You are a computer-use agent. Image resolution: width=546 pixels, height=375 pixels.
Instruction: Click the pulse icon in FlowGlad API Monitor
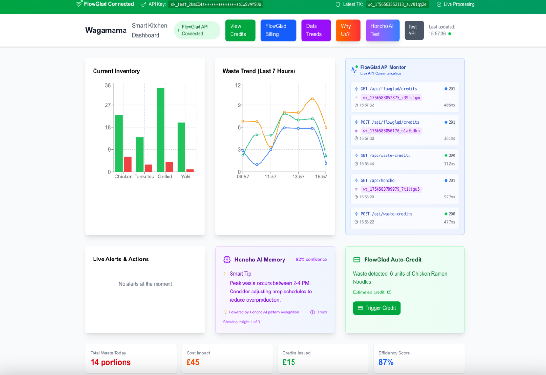[x=354, y=70]
